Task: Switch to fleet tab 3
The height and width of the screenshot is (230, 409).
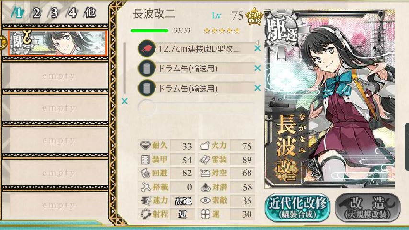Action: [54, 12]
